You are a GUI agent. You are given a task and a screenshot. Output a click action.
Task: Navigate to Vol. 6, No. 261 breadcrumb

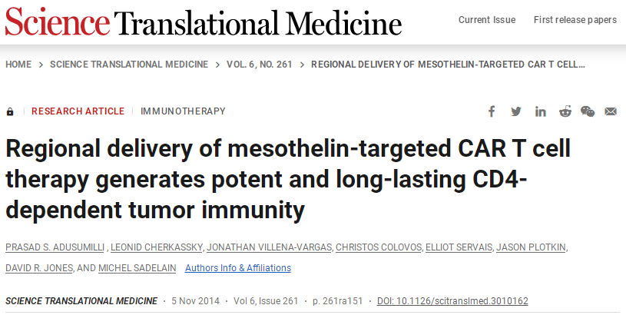pyautogui.click(x=260, y=64)
